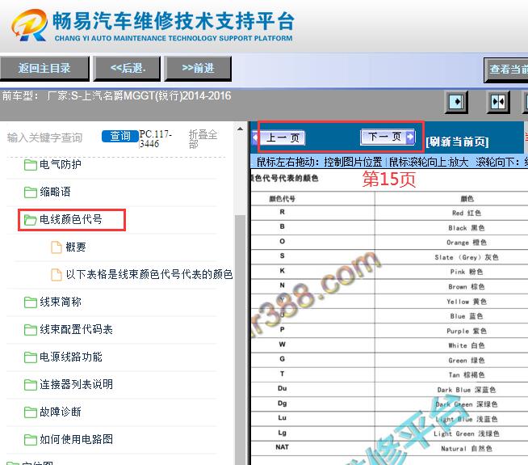This screenshot has height=465, width=528.
Task: Click the 连接器列表说明 folder icon
Action: (31, 385)
